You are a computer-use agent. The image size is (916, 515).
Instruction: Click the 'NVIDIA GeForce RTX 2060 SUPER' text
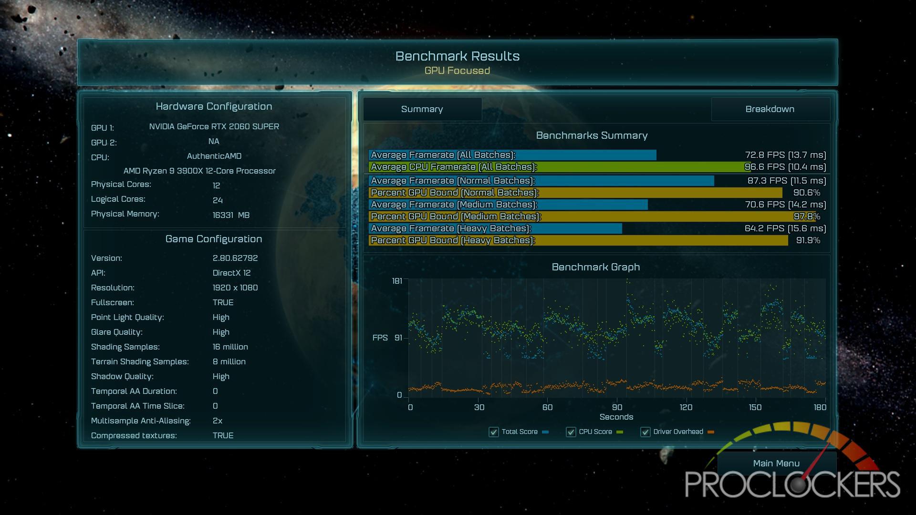(214, 126)
